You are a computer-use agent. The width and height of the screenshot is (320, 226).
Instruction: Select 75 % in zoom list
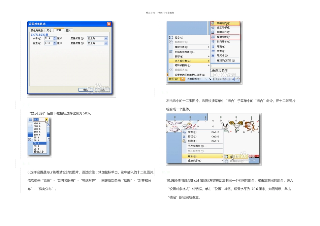point(40,138)
